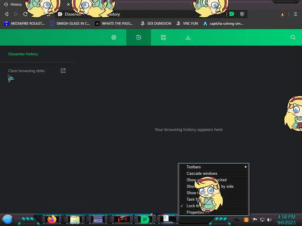
Task: Open the VNC FUN bookmark
Action: (187, 24)
